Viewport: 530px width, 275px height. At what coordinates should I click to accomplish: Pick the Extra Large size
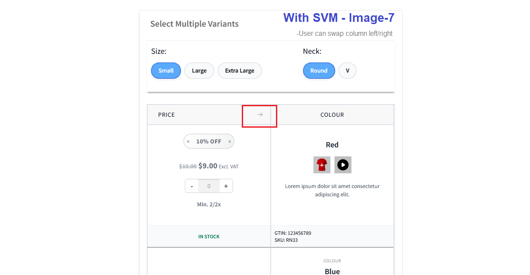pos(240,70)
